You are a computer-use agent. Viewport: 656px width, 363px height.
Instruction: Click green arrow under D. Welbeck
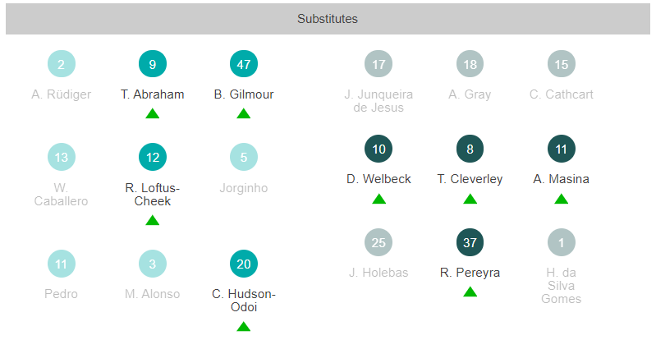(378, 198)
